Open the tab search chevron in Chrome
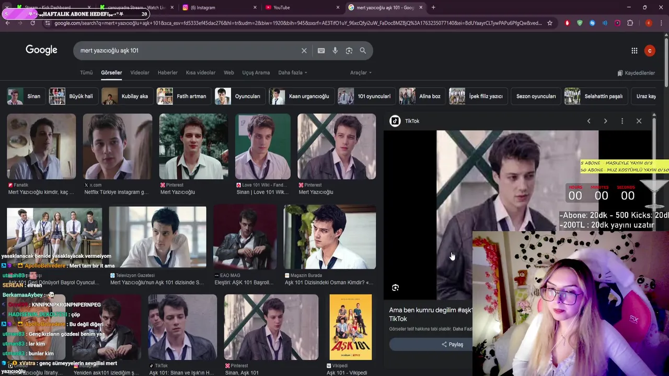669x376 pixels. (x=7, y=7)
